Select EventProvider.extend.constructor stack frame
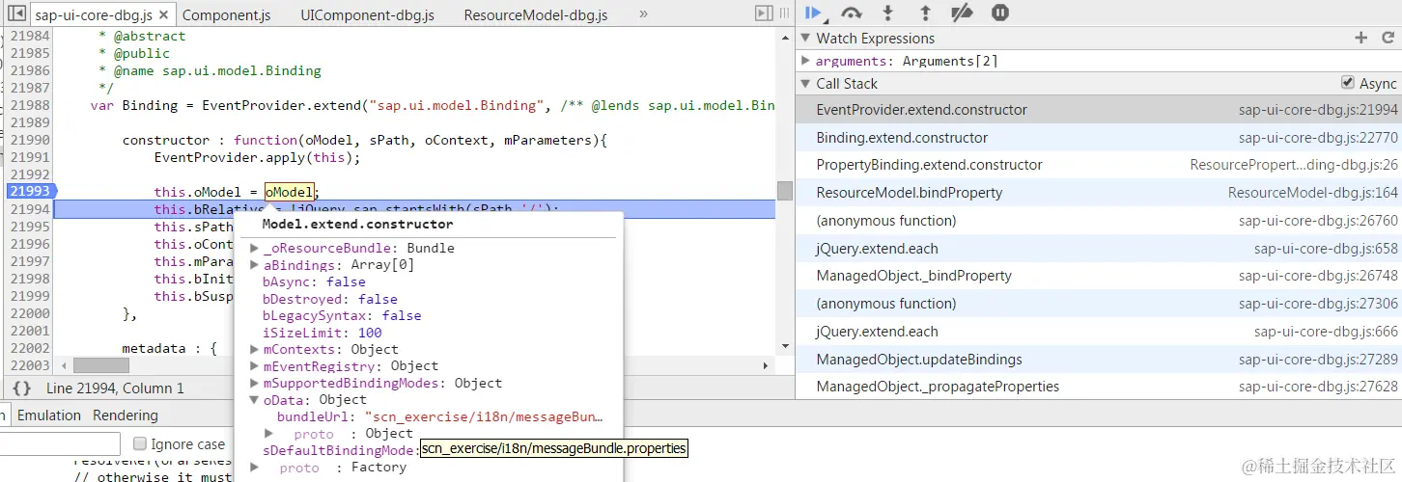The height and width of the screenshot is (482, 1402). (x=1099, y=110)
